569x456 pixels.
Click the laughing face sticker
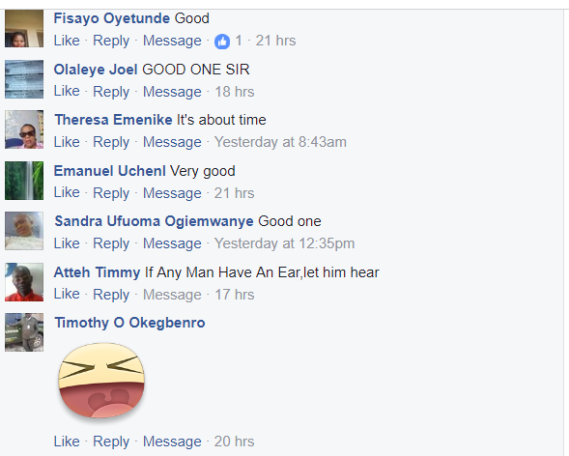pos(101,381)
